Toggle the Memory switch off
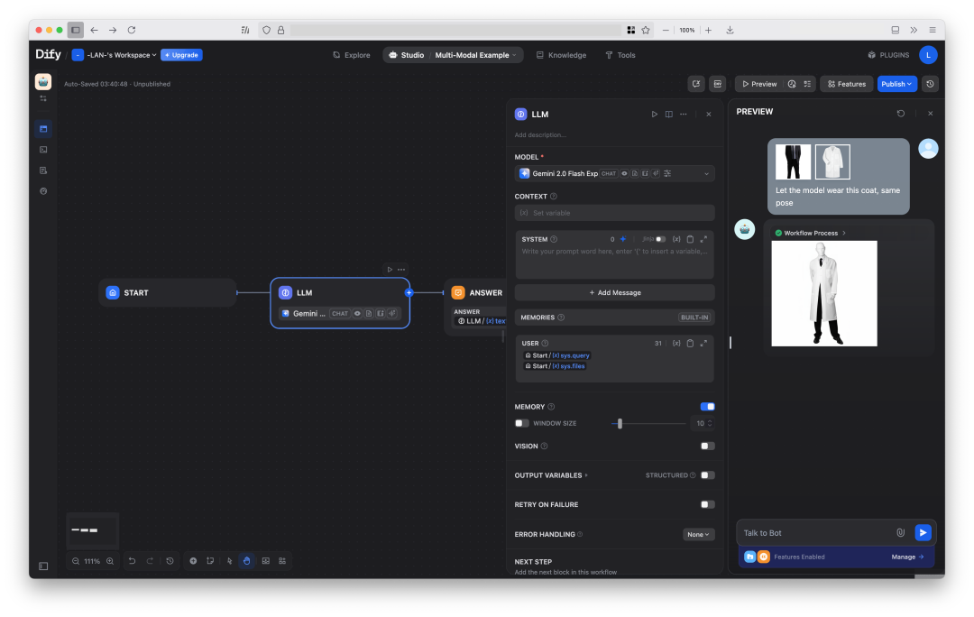 [708, 407]
